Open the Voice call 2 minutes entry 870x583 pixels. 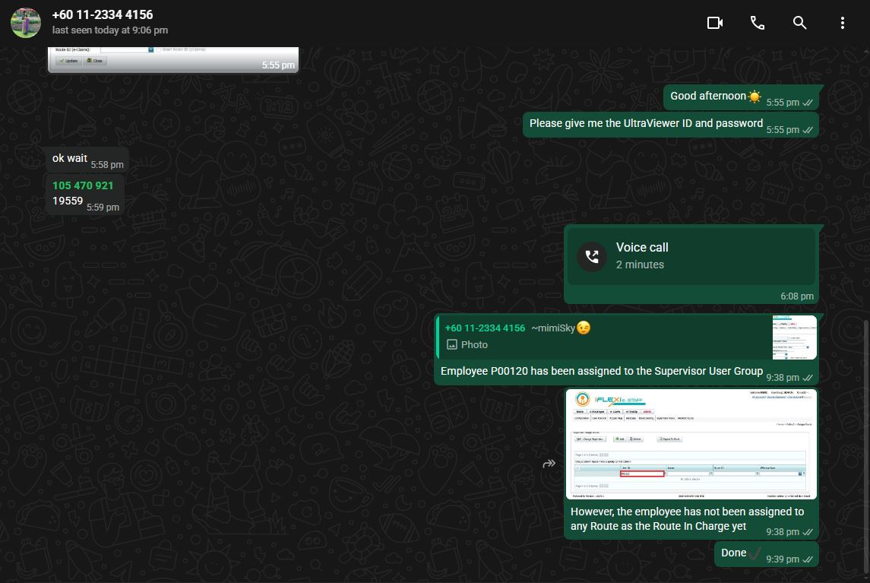tap(691, 256)
